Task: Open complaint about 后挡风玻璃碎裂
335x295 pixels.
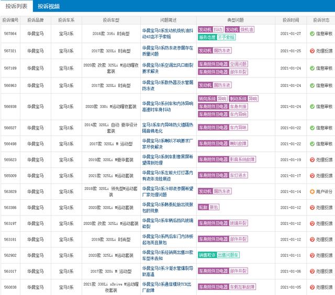Action: click(167, 223)
